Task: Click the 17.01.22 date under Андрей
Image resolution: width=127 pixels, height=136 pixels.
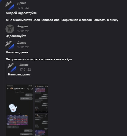Action: click(23, 31)
